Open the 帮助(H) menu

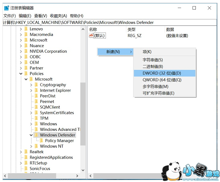(76, 16)
